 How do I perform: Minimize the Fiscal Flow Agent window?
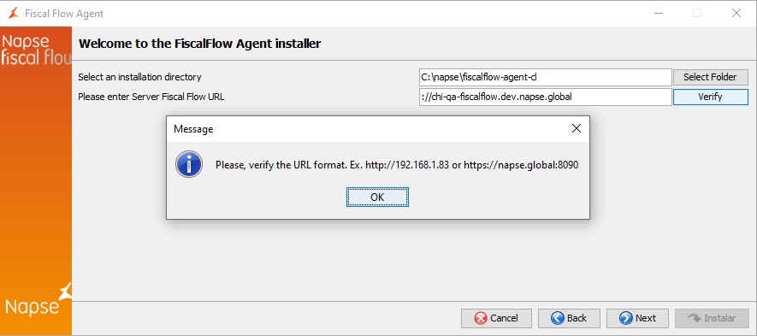coord(659,14)
